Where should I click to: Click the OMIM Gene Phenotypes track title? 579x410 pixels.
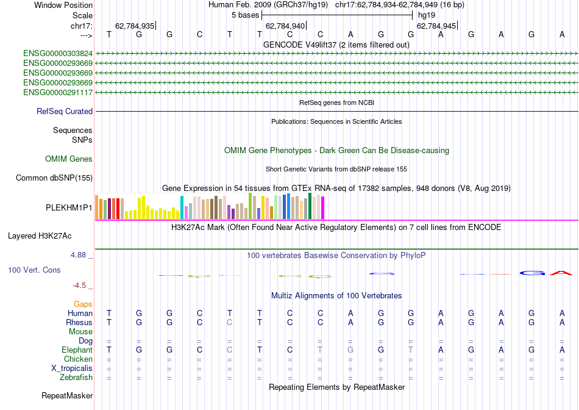[336, 151]
